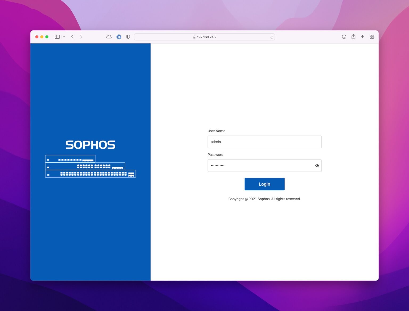409x311 pixels.
Task: Open the iCloud tabs icon
Action: 109,37
